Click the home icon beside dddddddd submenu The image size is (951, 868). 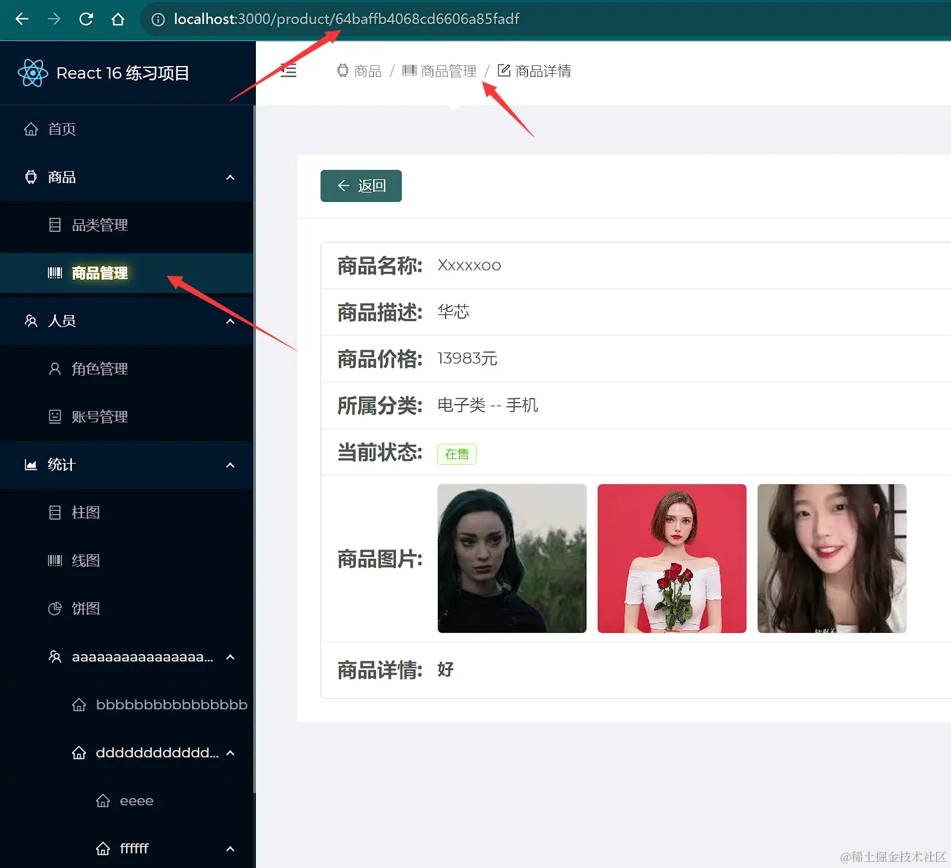79,753
